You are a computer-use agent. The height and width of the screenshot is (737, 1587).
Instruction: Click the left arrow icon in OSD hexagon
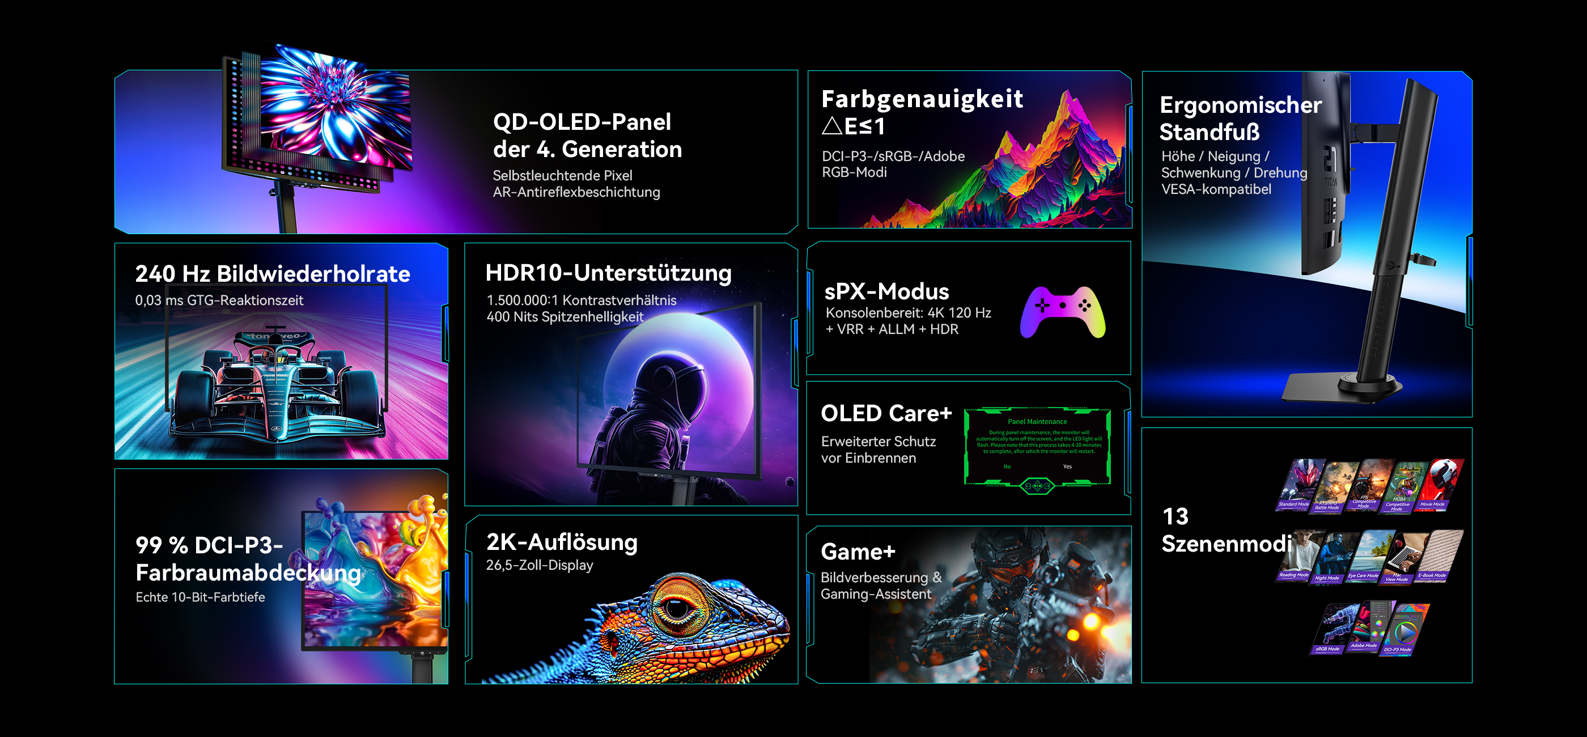[x=1028, y=486]
